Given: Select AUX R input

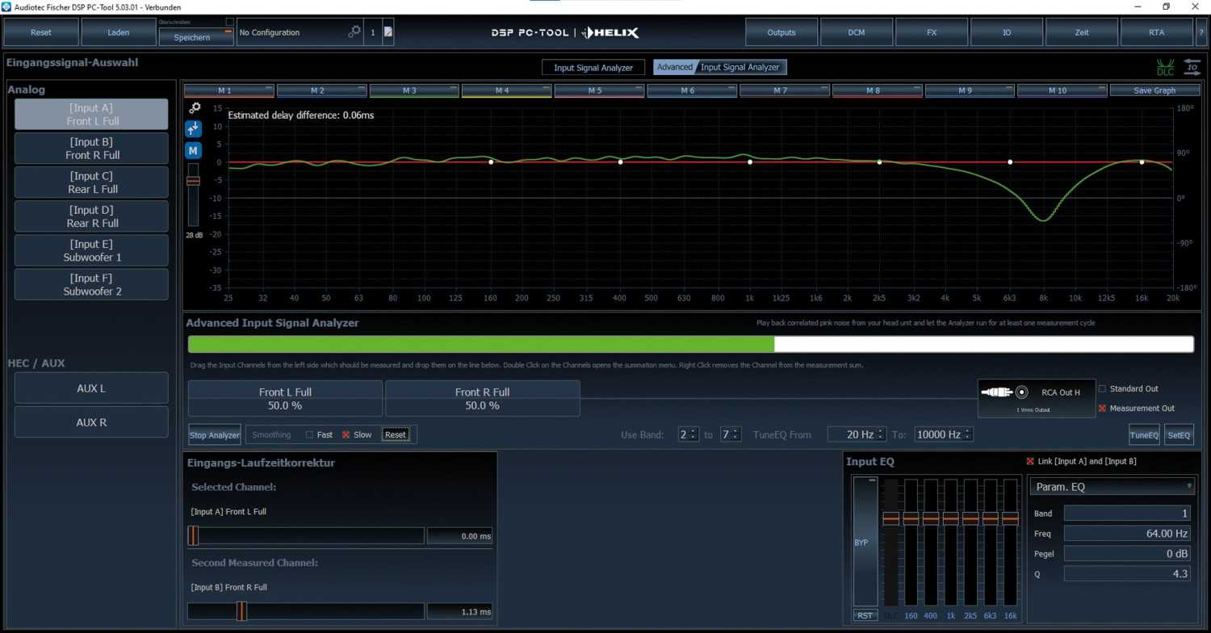Looking at the screenshot, I should click(x=91, y=422).
